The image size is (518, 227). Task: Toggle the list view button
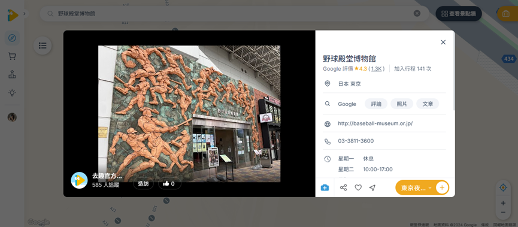[x=43, y=46]
